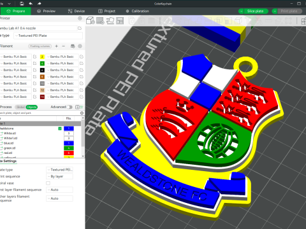Click the Print plate button
This screenshot has height=229, width=306.
point(289,11)
